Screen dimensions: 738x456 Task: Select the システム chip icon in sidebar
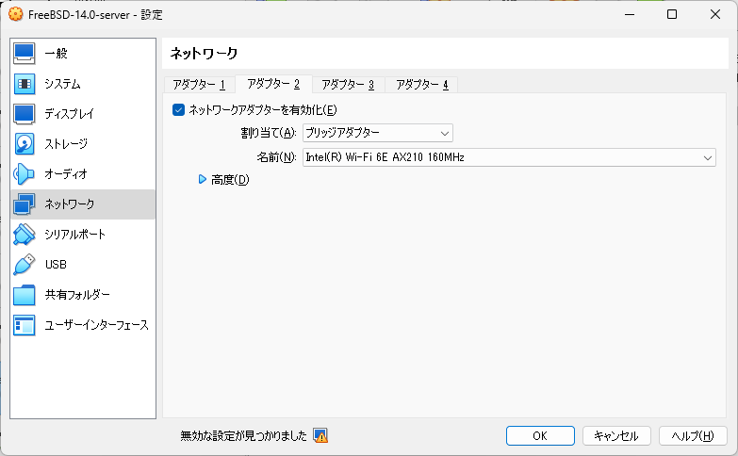pos(24,84)
